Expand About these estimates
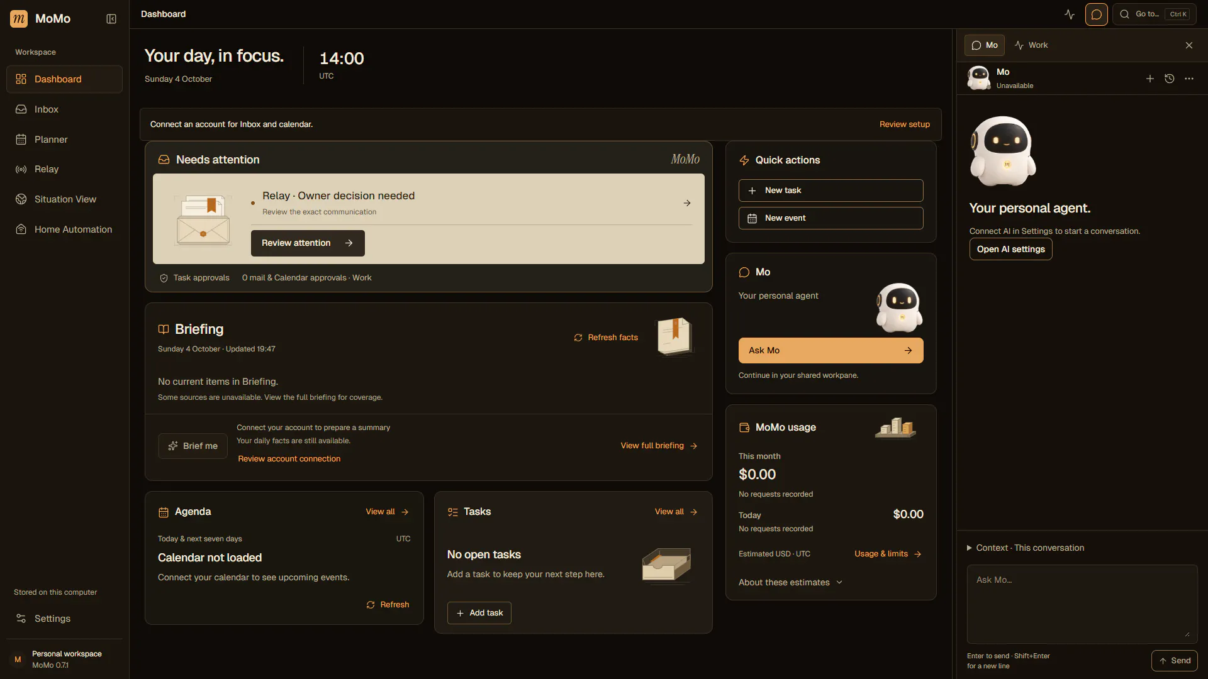Viewport: 1208px width, 679px height. click(x=790, y=583)
